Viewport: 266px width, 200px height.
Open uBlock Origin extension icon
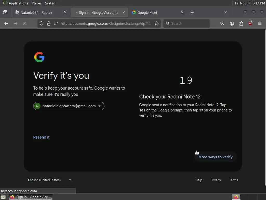tap(250, 23)
